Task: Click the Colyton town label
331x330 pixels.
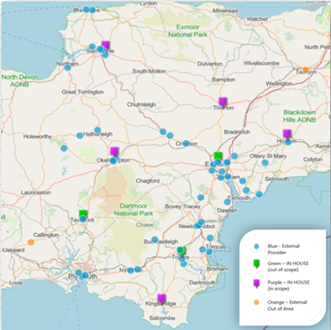Action: (313, 159)
